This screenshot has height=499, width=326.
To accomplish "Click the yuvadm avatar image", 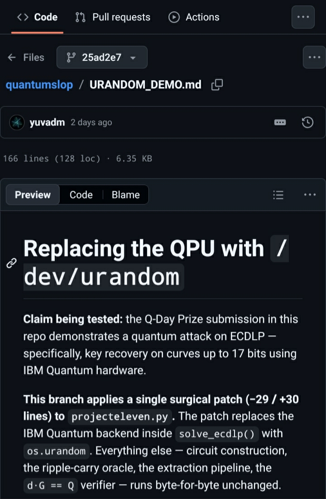I will (17, 122).
